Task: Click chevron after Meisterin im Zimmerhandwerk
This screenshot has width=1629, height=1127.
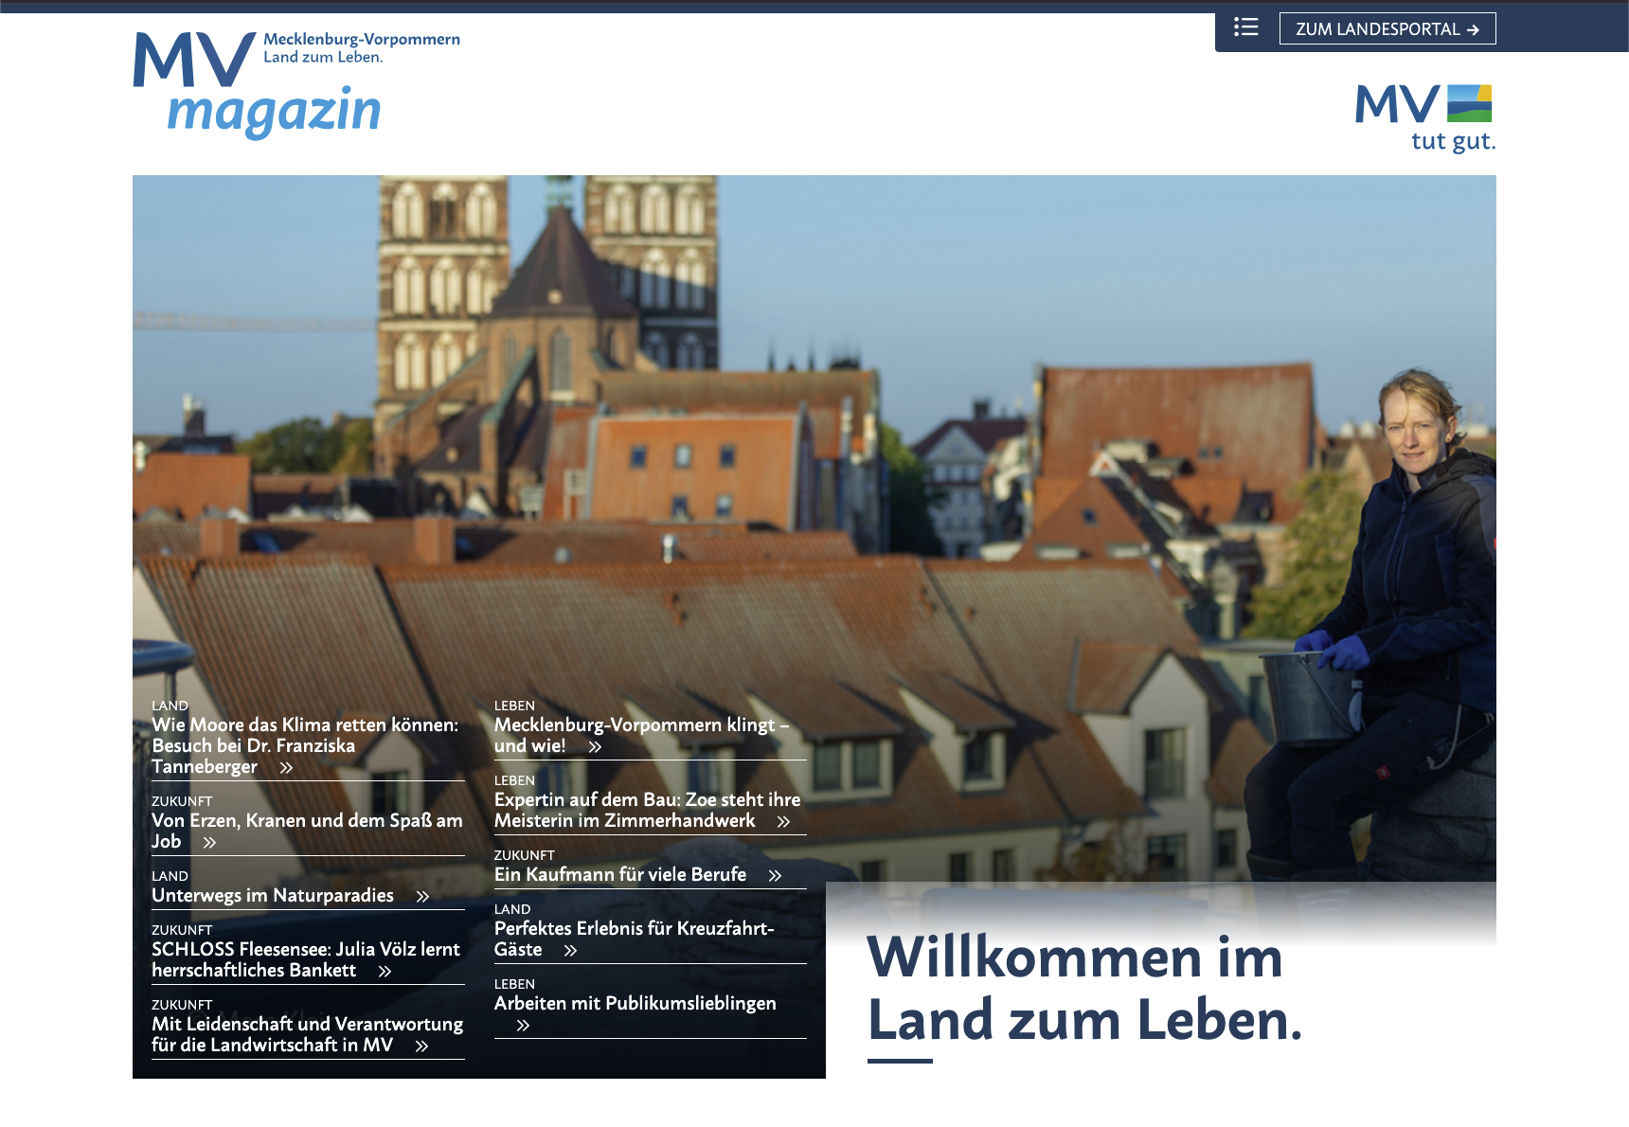Action: coord(783,822)
